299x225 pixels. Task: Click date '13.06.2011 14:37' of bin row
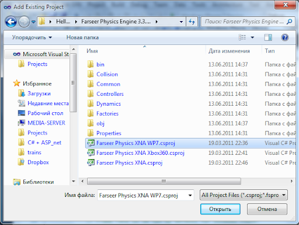point(228,64)
